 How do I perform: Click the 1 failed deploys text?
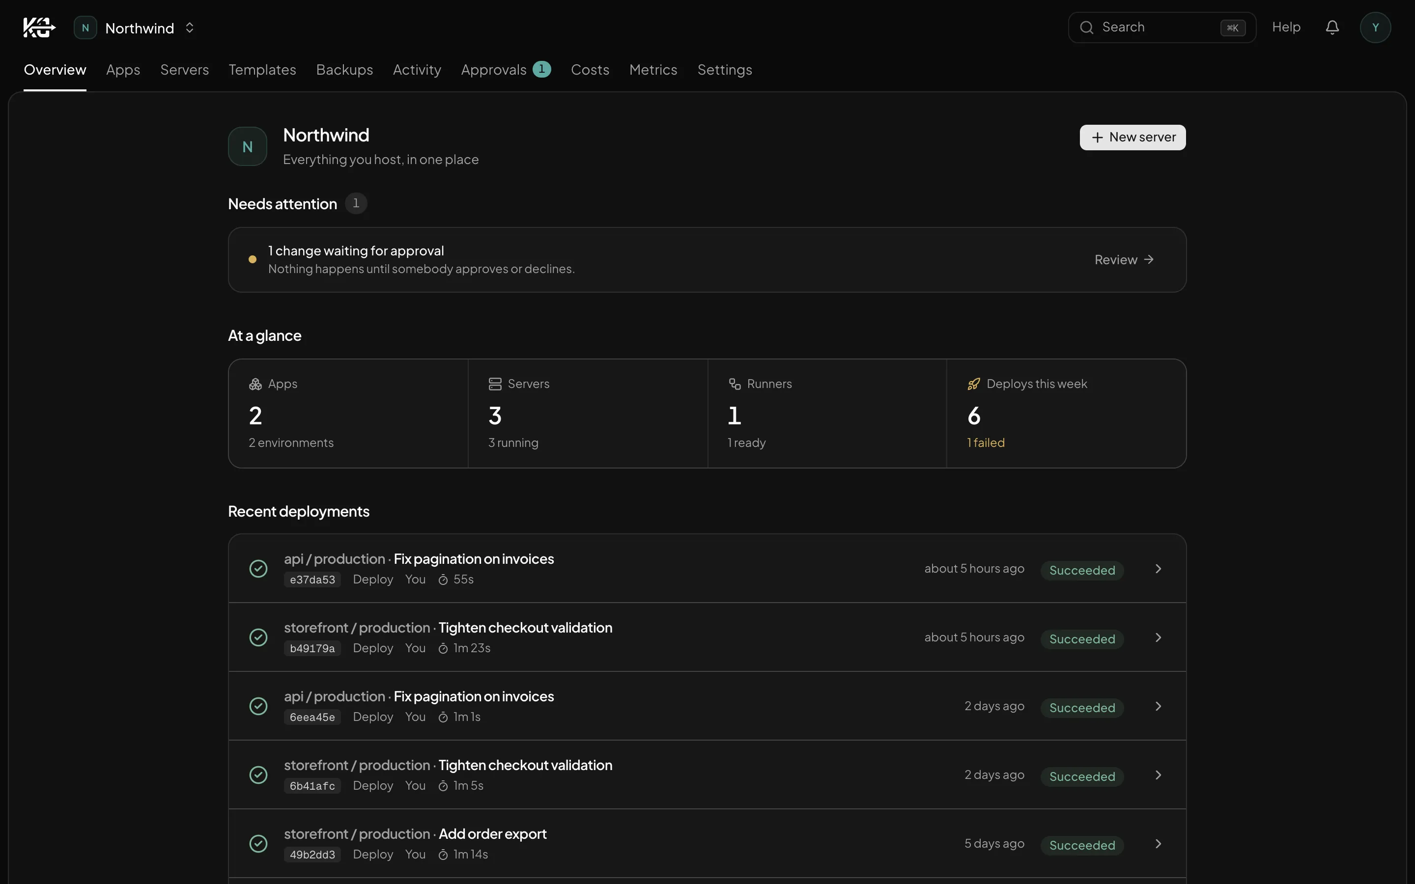click(986, 442)
